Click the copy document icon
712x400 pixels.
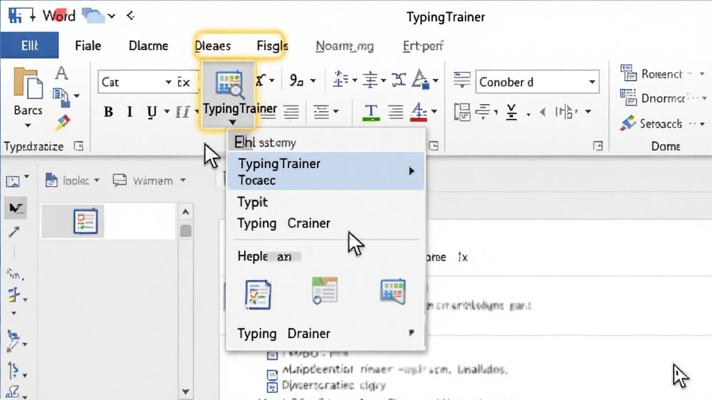[x=62, y=97]
